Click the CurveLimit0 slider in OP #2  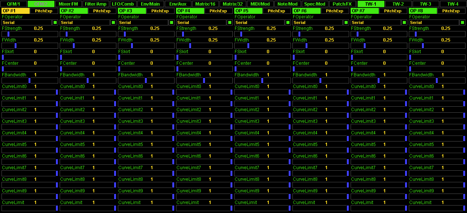coord(88,92)
